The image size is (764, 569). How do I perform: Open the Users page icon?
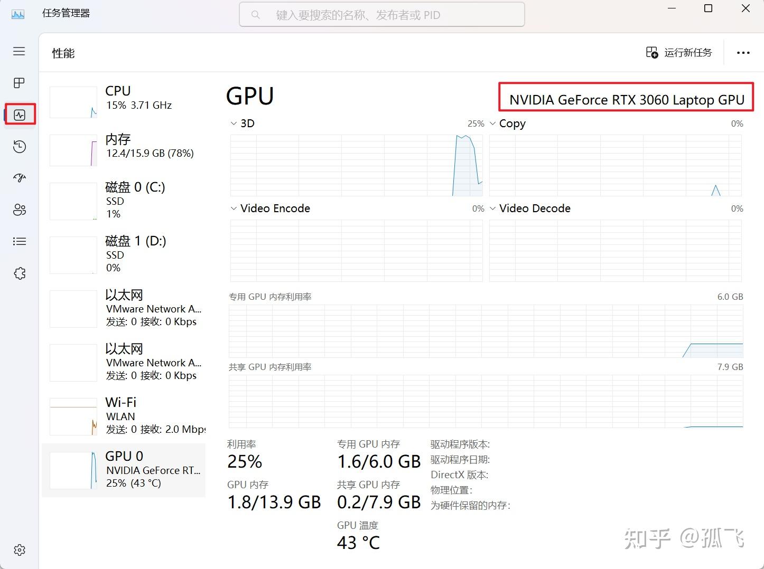(x=20, y=210)
